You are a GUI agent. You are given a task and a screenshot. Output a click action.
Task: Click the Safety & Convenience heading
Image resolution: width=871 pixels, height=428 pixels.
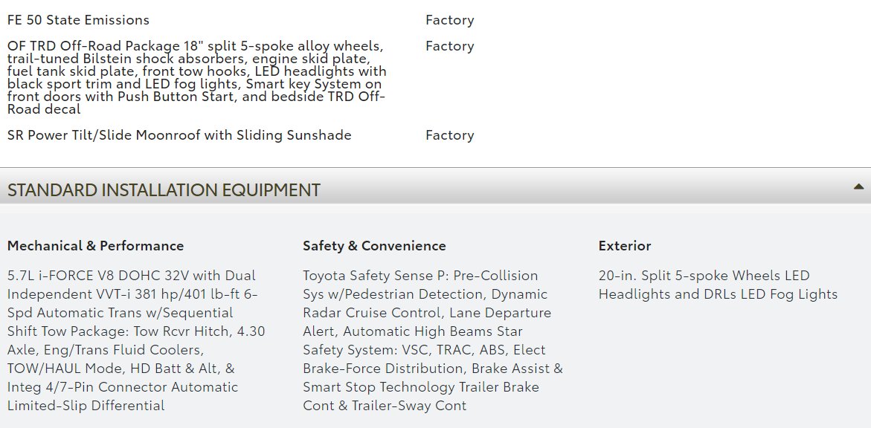coord(374,245)
